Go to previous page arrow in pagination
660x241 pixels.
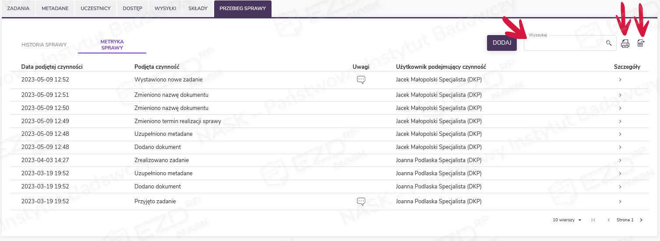click(608, 220)
